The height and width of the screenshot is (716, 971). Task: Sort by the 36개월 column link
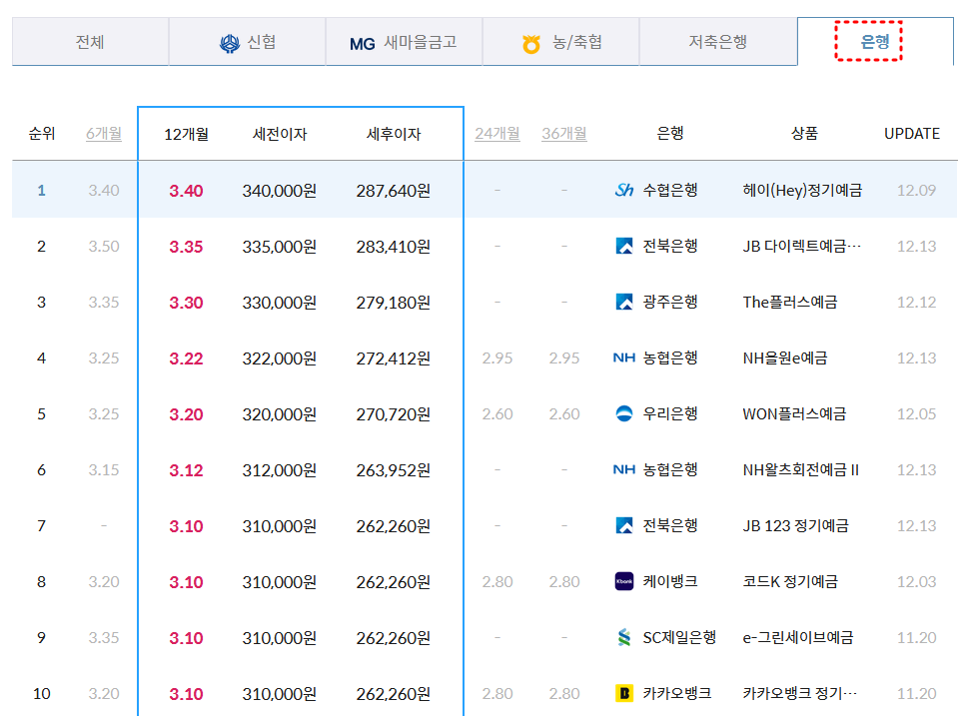(564, 134)
